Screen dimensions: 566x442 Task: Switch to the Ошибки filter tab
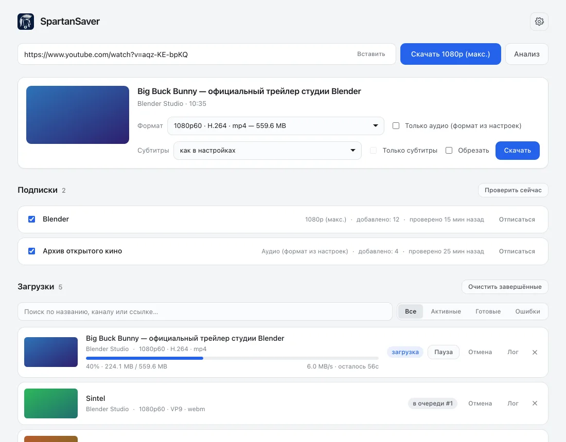coord(527,311)
